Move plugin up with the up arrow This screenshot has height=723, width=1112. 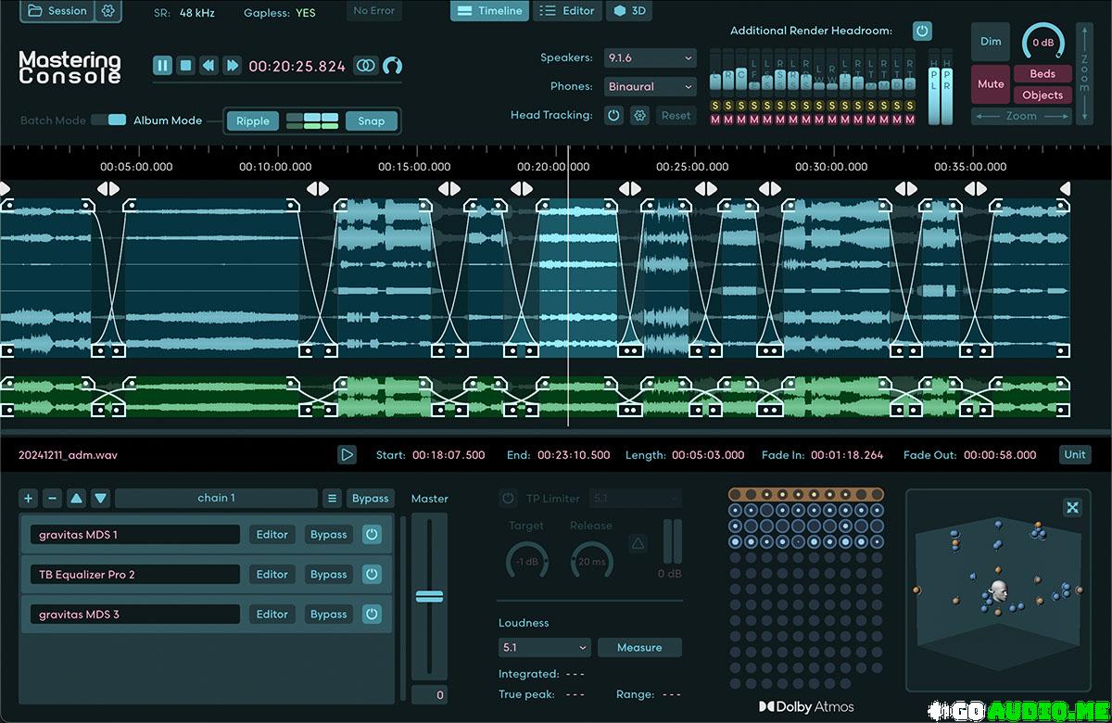coord(77,499)
